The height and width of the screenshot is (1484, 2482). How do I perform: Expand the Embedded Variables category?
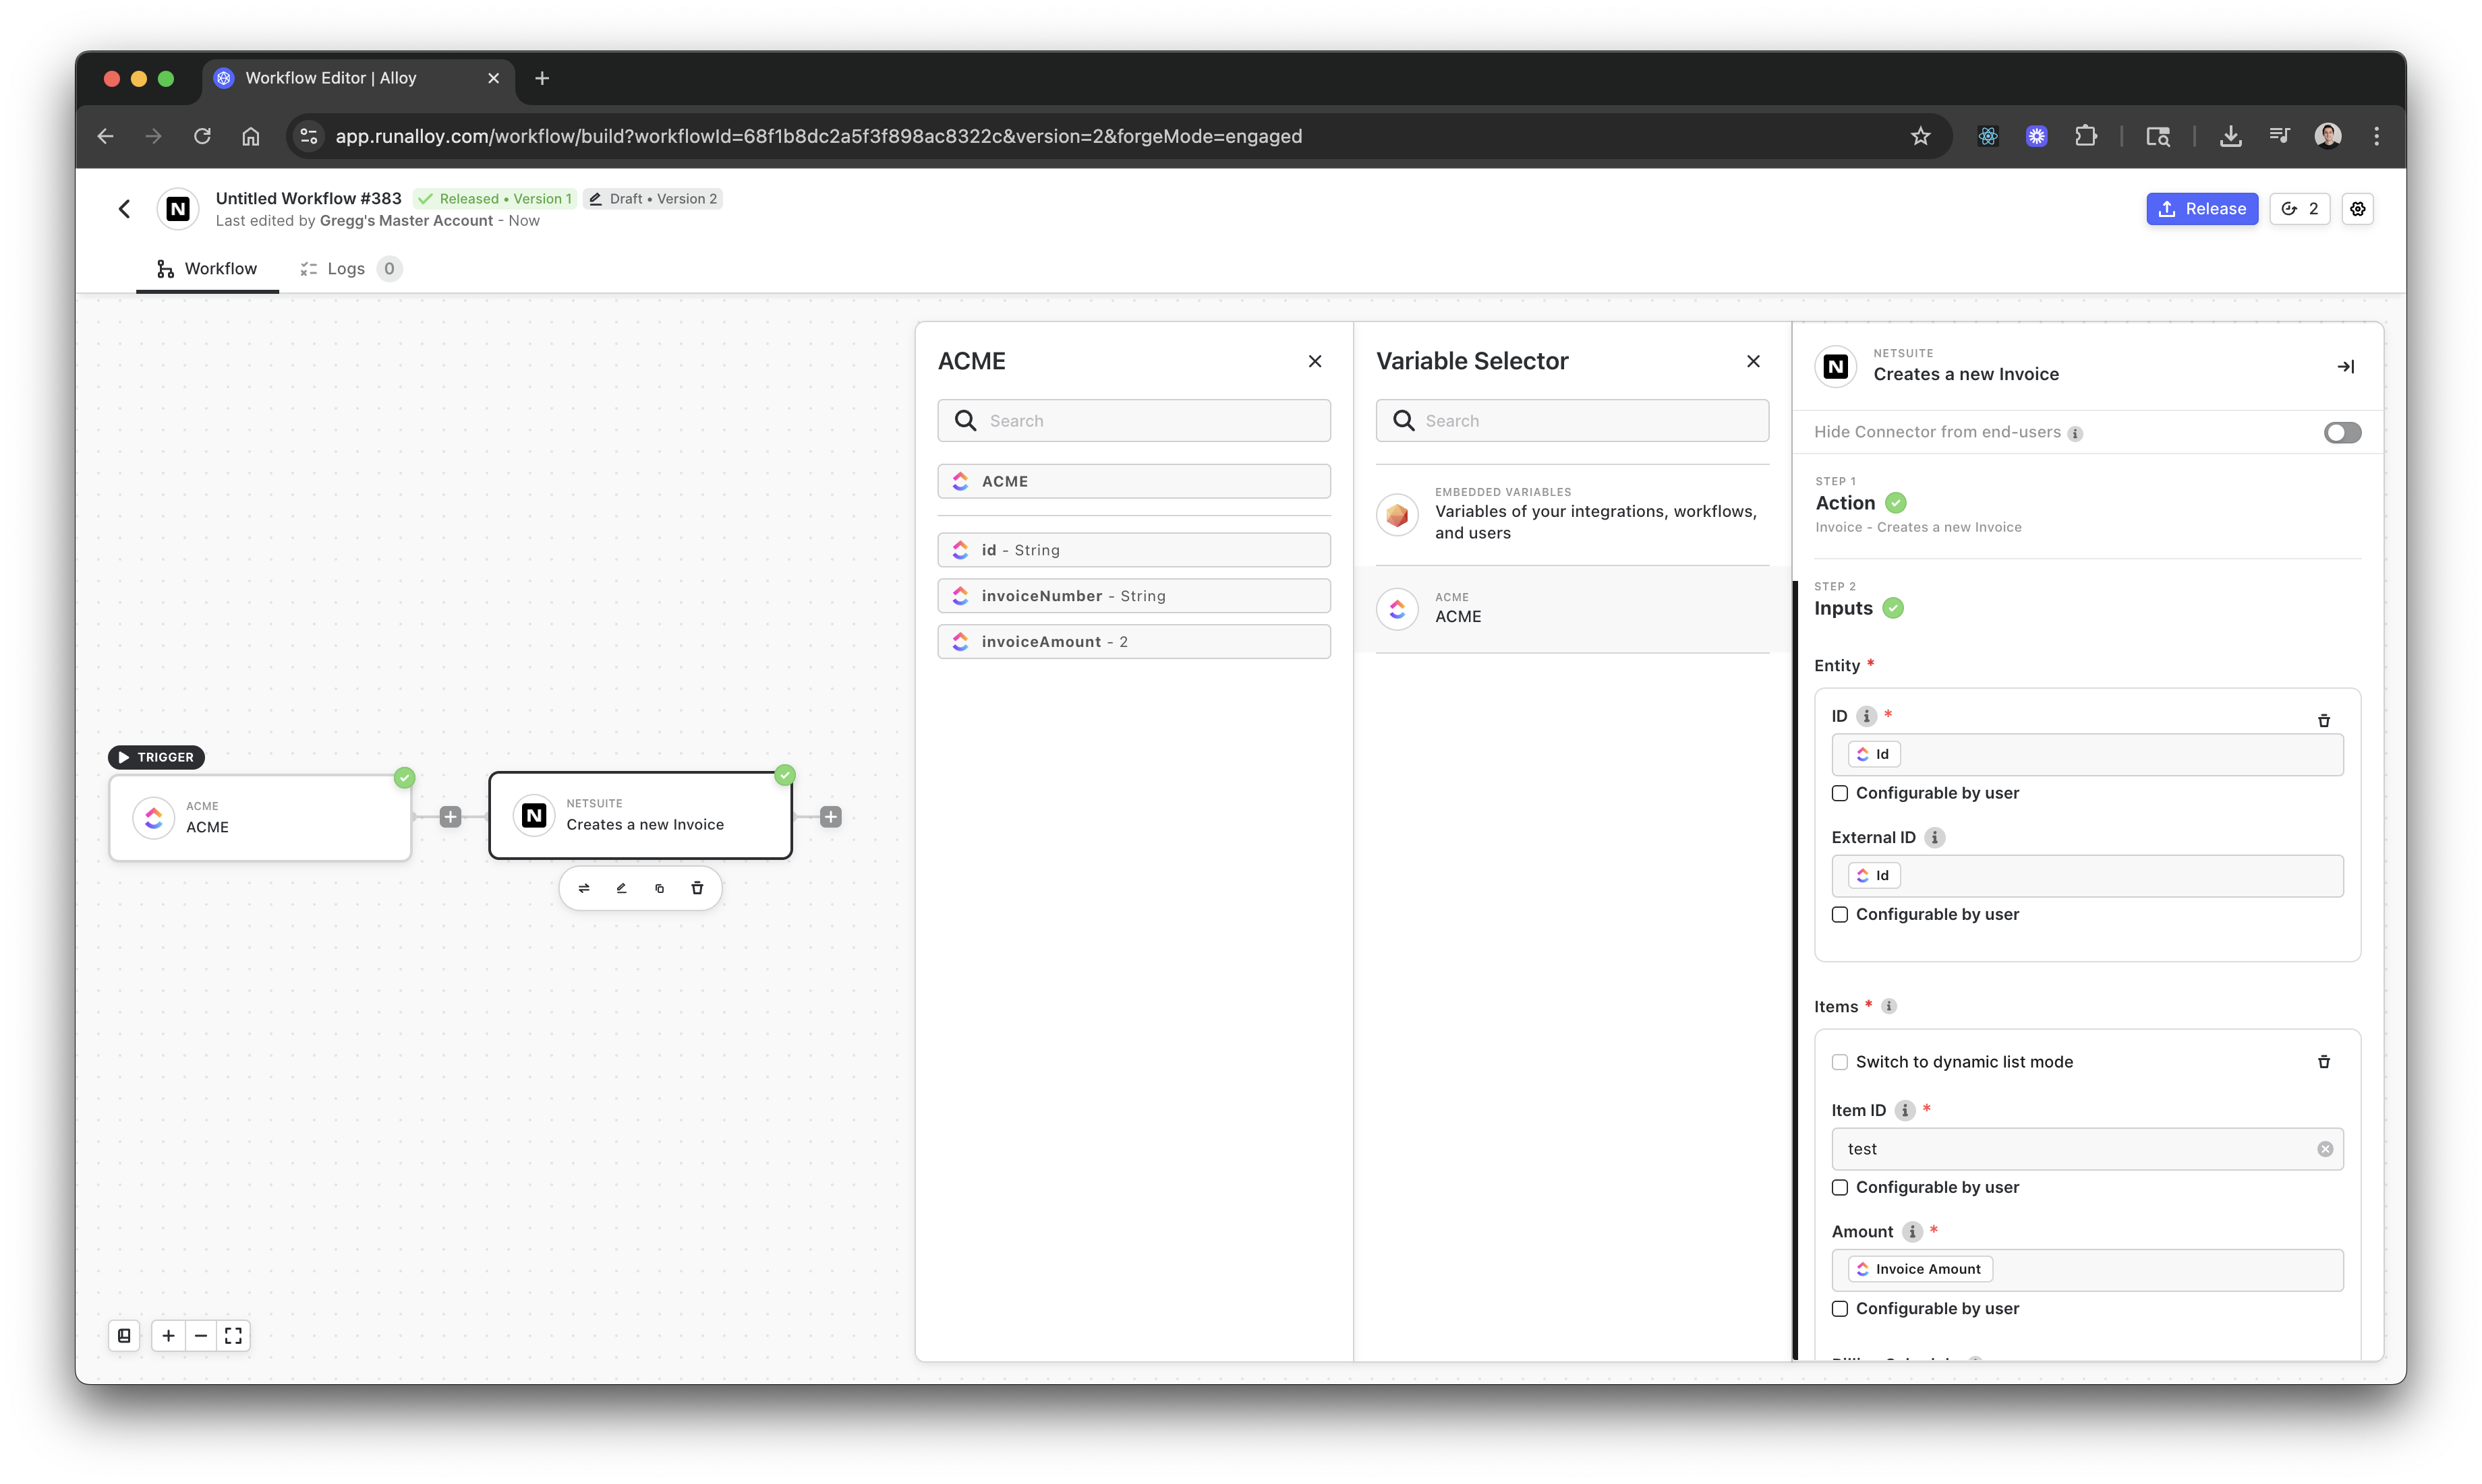click(1571, 513)
